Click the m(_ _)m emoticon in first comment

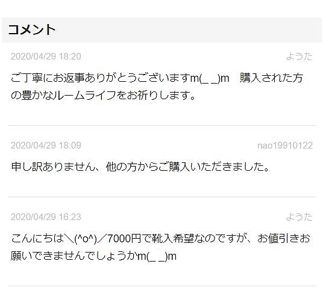[x=210, y=78]
